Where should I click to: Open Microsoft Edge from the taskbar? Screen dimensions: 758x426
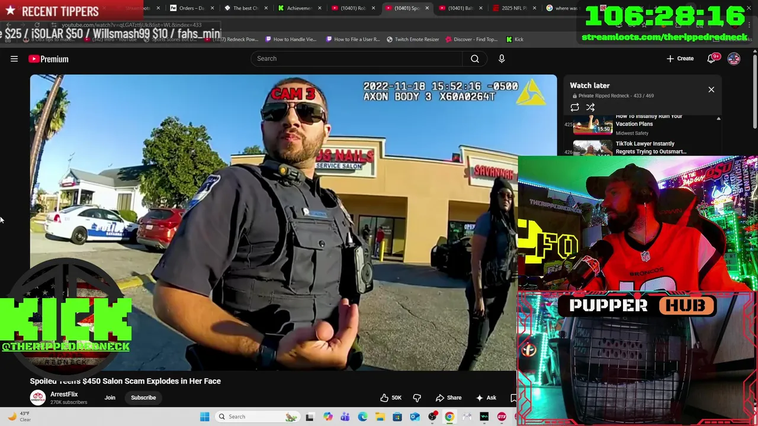pos(362,417)
